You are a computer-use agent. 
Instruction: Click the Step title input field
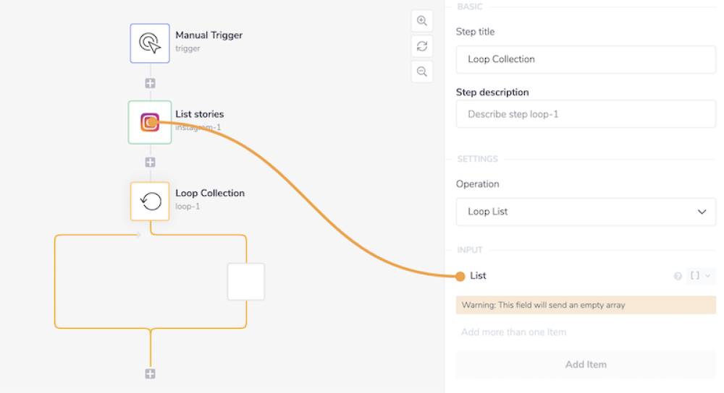tap(586, 59)
